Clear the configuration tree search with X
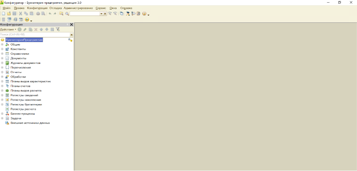357x171 pixels. coord(71,35)
